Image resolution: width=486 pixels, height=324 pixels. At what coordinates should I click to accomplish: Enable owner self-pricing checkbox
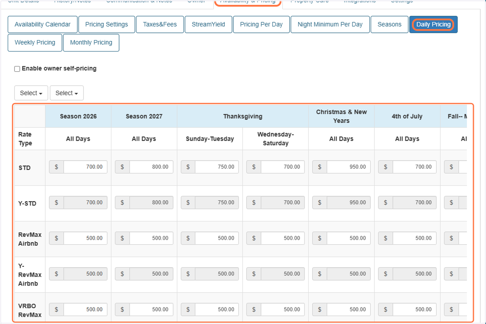(17, 69)
